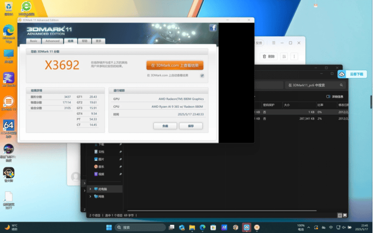Click the 保存 save button in 3DMark
The image size is (373, 233).
[191, 126]
